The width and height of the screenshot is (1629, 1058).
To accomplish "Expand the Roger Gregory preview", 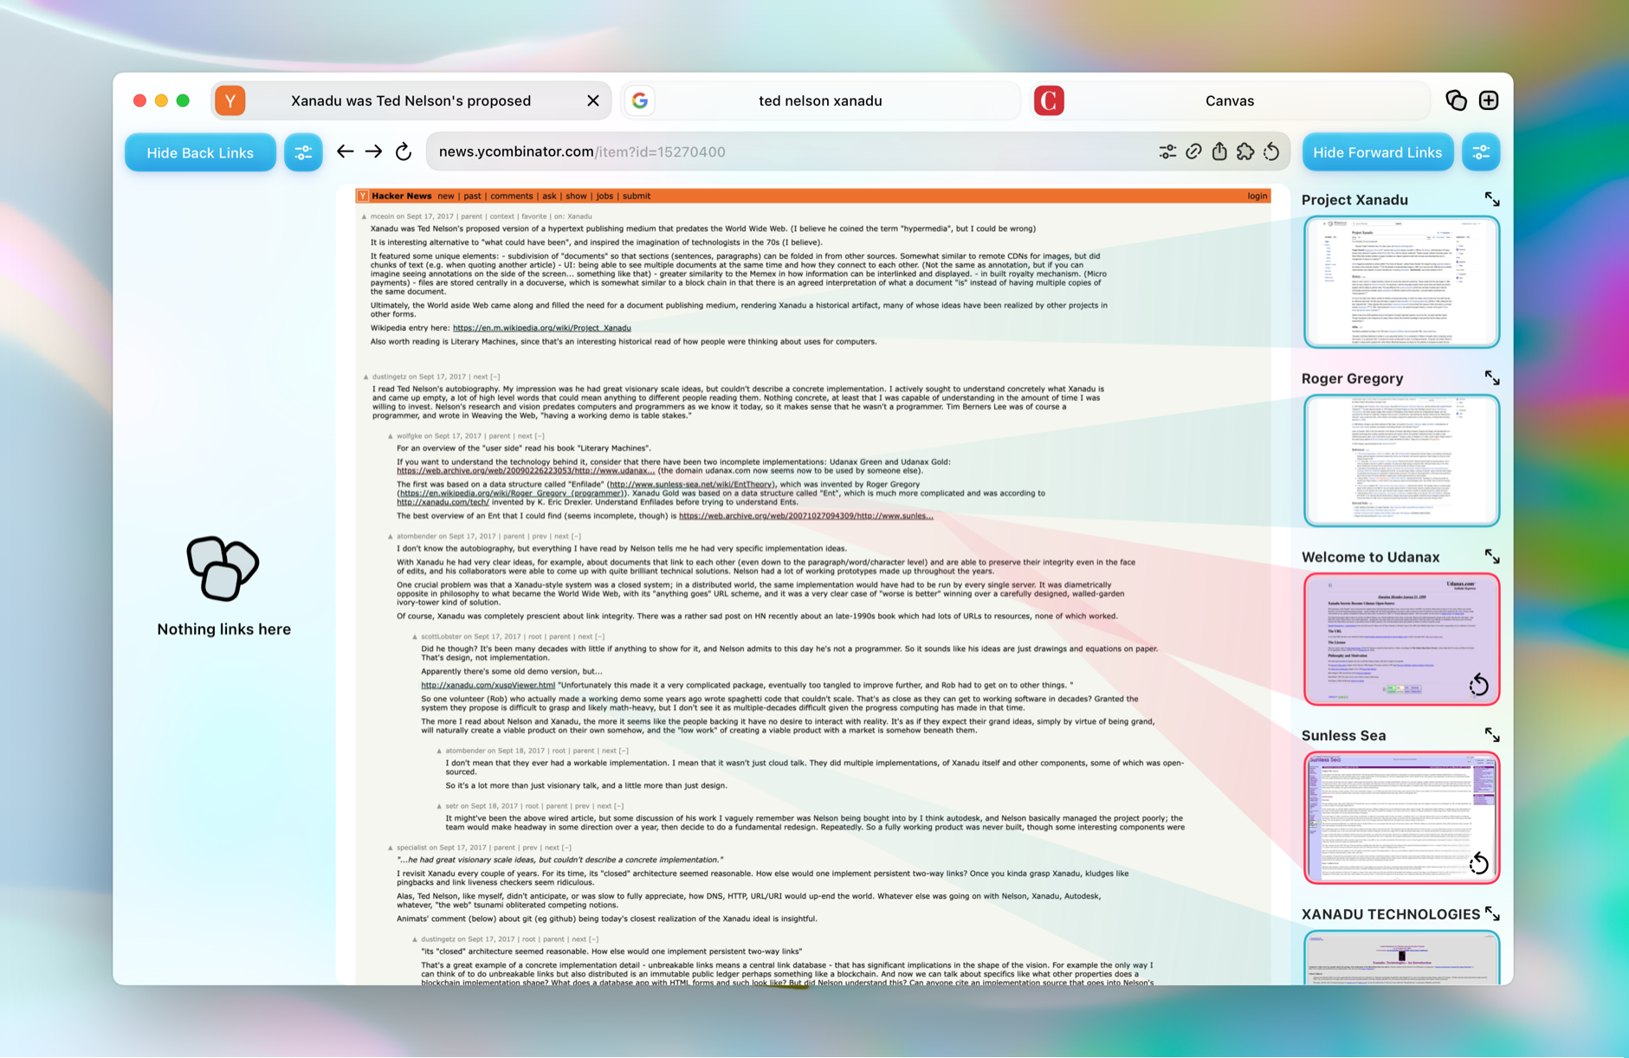I will coord(1491,378).
